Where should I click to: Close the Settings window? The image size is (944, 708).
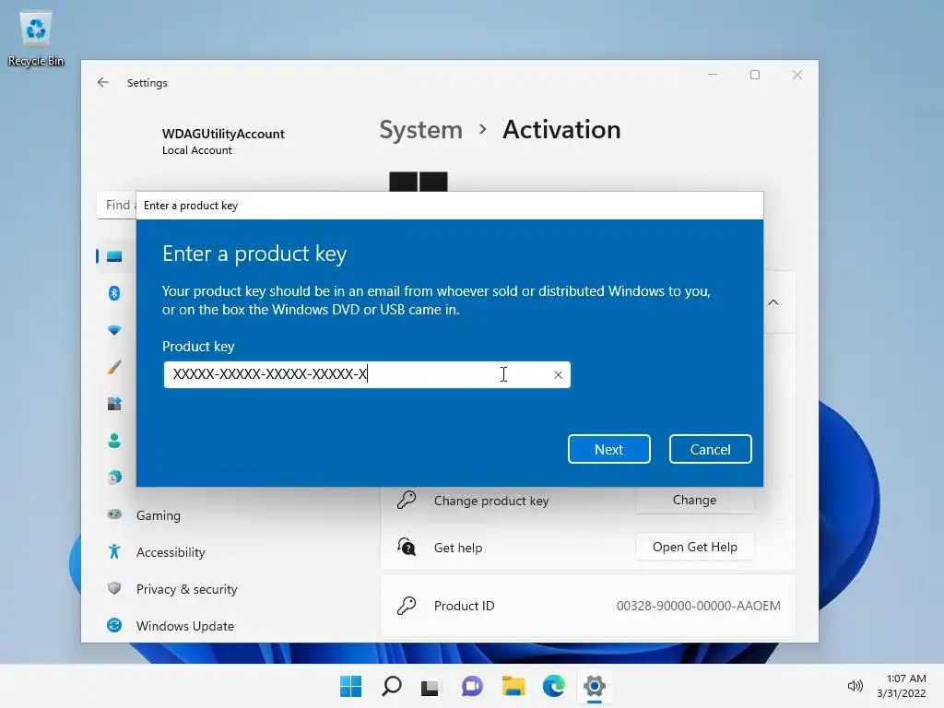pyautogui.click(x=797, y=75)
